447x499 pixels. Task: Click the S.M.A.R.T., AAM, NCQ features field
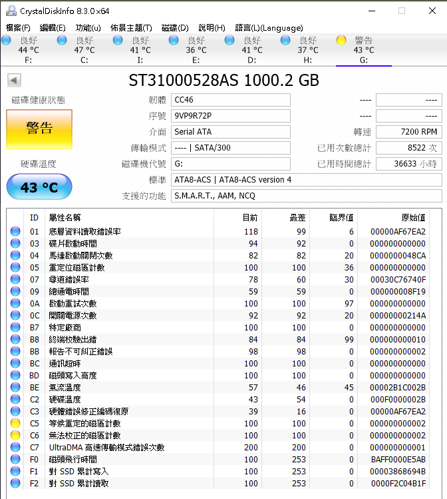coord(306,196)
